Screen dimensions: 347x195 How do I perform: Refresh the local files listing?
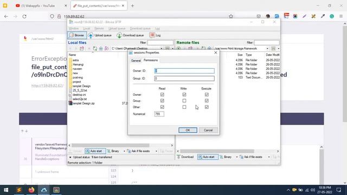[95, 48]
